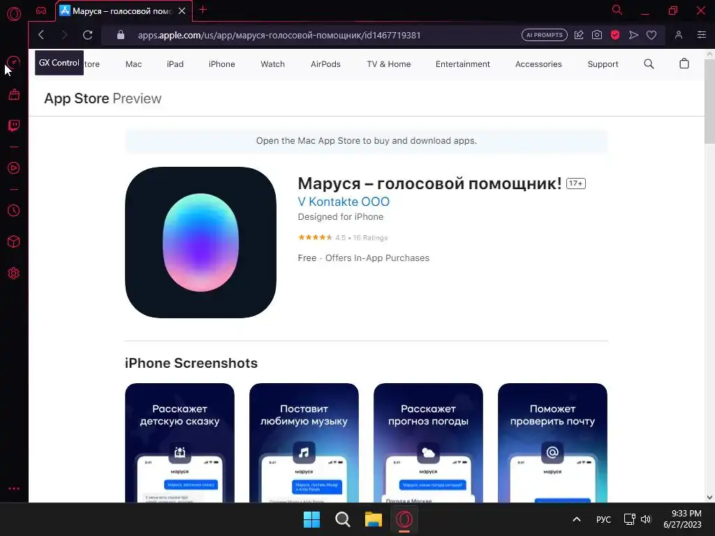Click the edit/share page icon in address bar

(579, 35)
